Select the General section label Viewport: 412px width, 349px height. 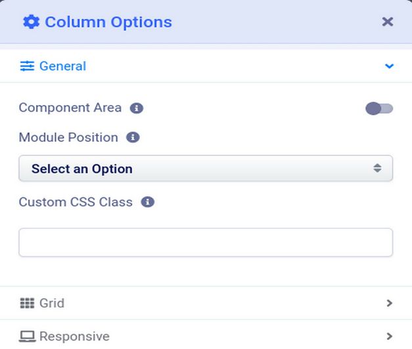tap(62, 66)
